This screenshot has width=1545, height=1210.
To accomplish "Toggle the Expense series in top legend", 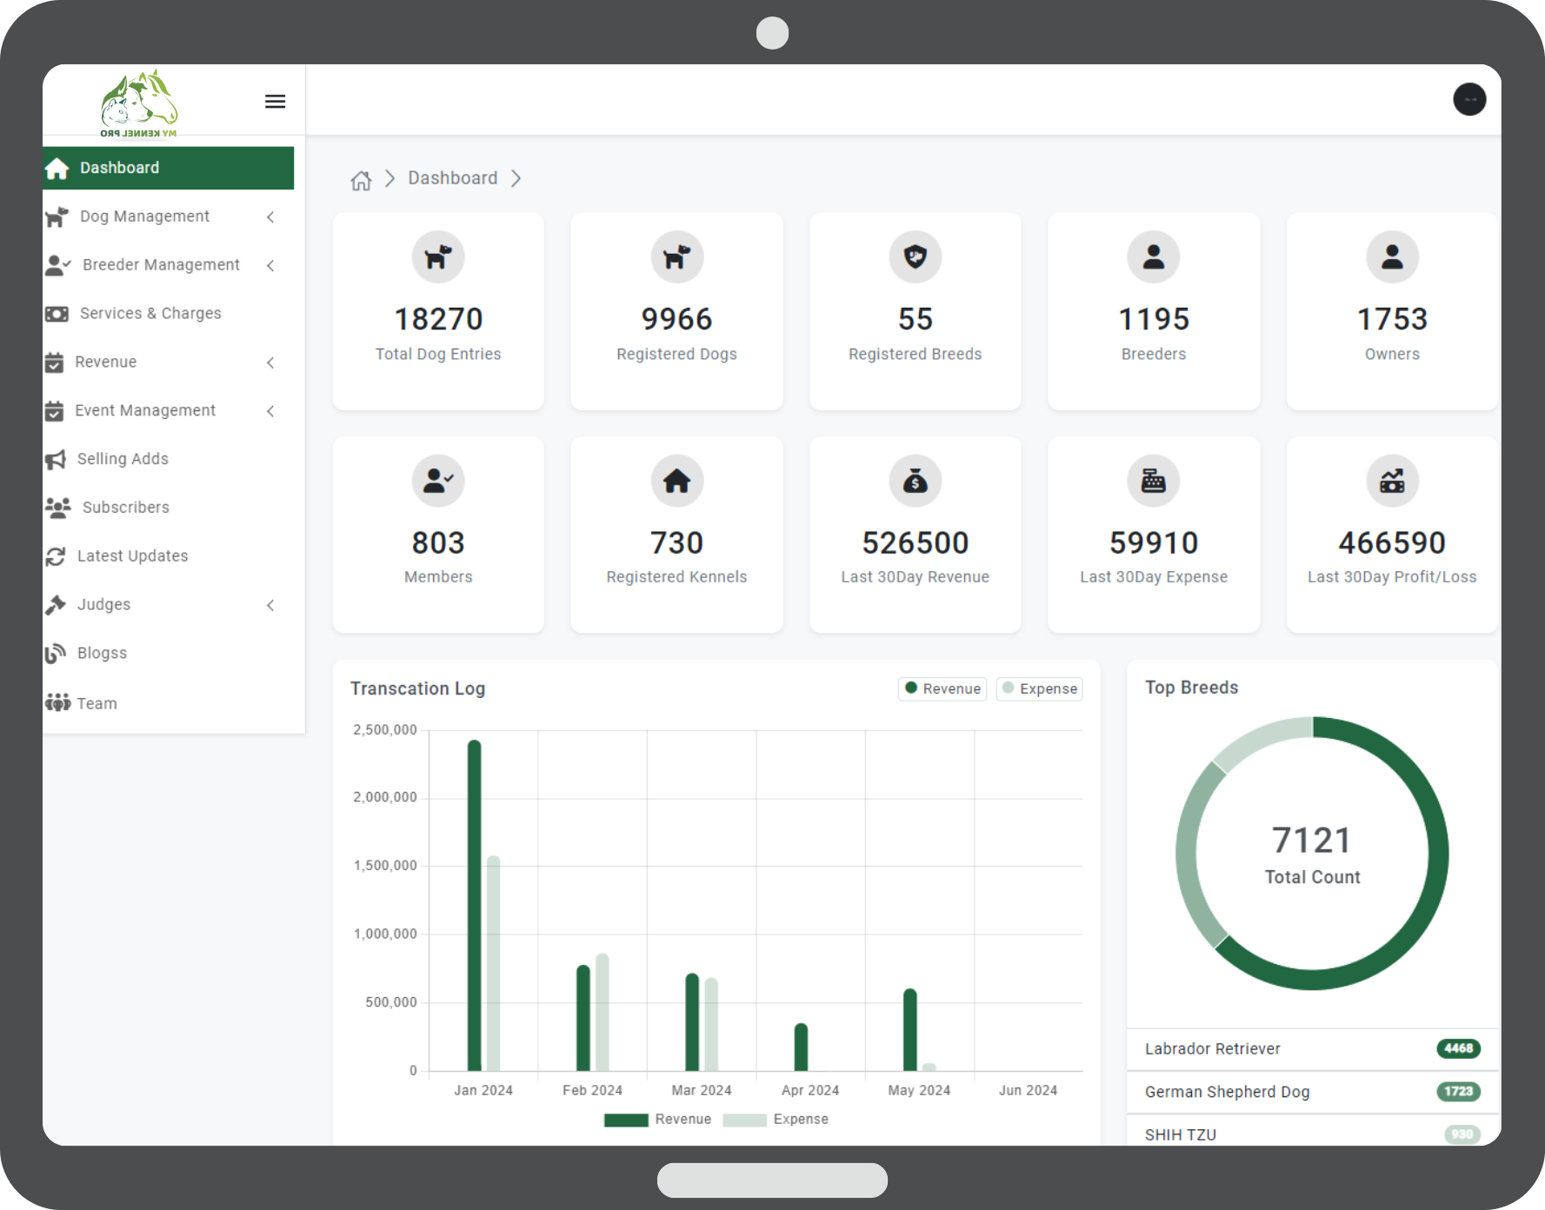I will [1039, 688].
